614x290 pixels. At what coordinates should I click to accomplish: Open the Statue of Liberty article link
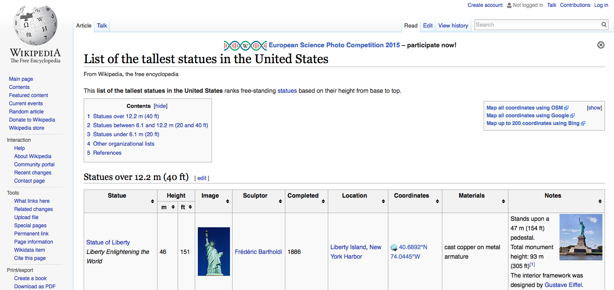coord(108,243)
